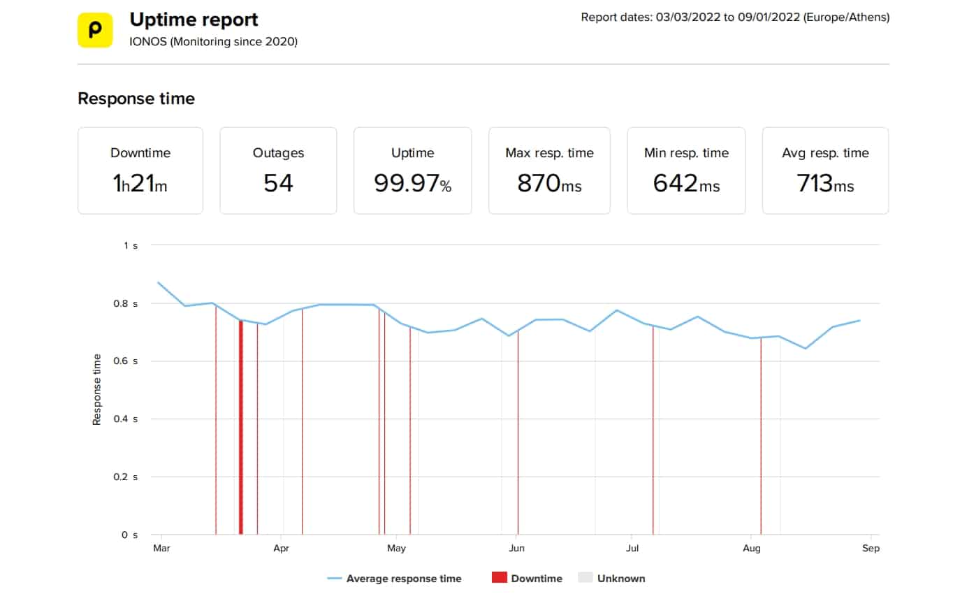Click the 0.4 s y-axis label
This screenshot has height=594, width=953.
point(126,419)
